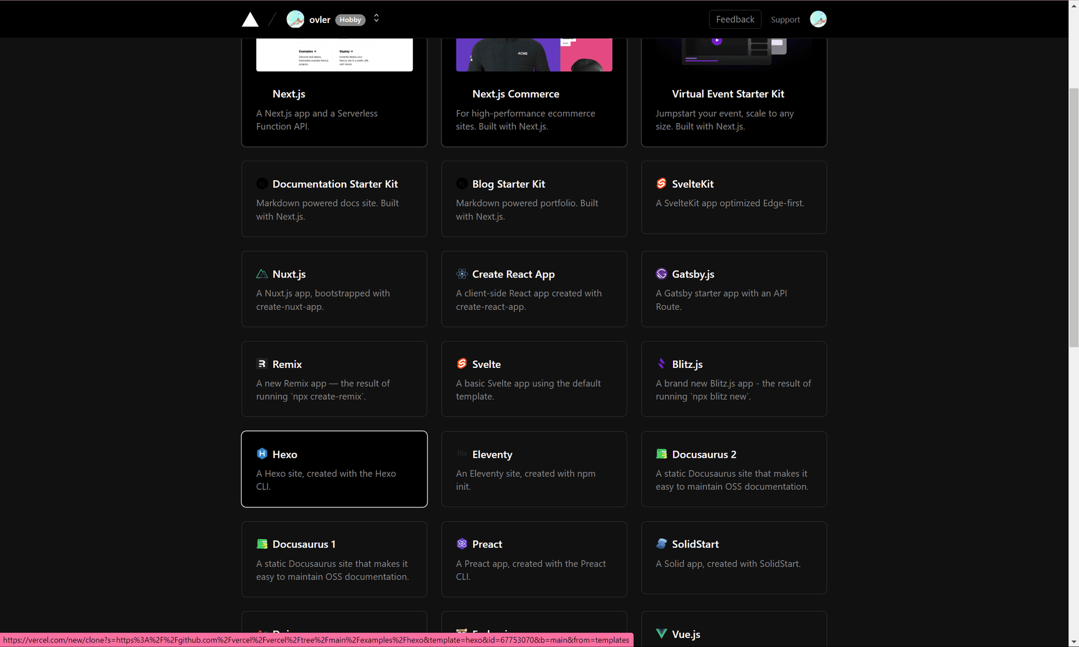Click the scrollbar down arrow
Screen dimensions: 1079x647
(x=1073, y=641)
